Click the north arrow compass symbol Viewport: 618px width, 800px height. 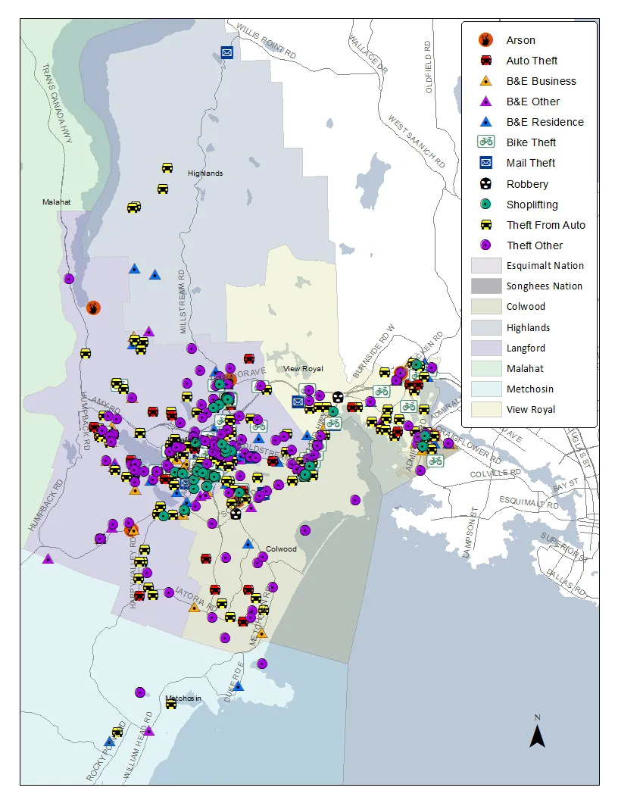(538, 732)
